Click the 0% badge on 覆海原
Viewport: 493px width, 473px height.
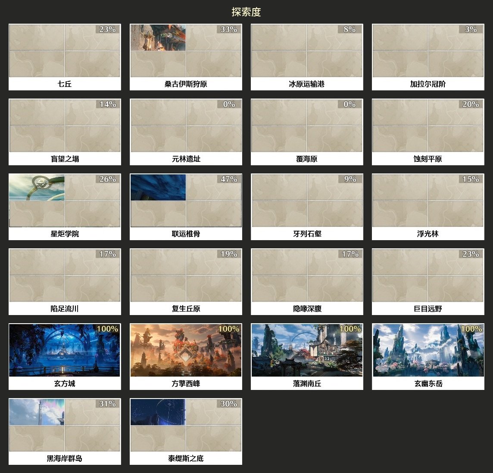(x=349, y=104)
